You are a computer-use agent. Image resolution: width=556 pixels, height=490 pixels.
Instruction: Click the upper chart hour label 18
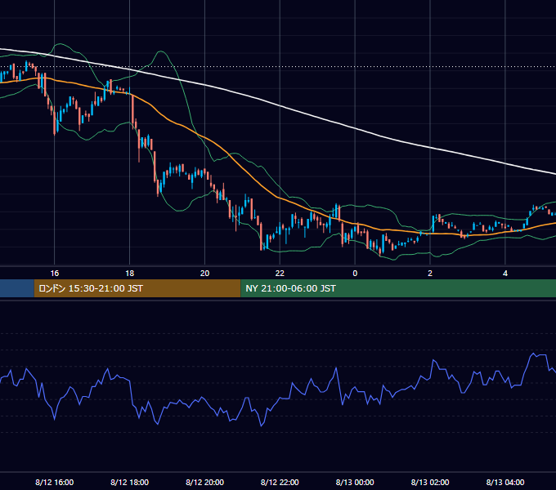click(x=130, y=274)
